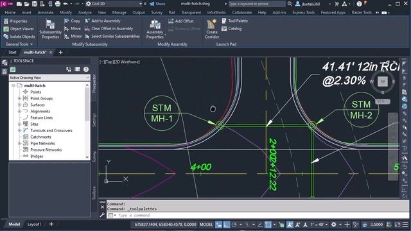Click the Move subassembly tool
Viewport: 411px width, 231px height.
pyautogui.click(x=73, y=28)
